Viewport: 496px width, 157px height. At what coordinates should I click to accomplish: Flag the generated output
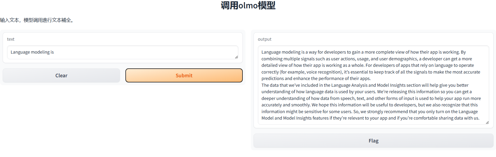coord(373,141)
